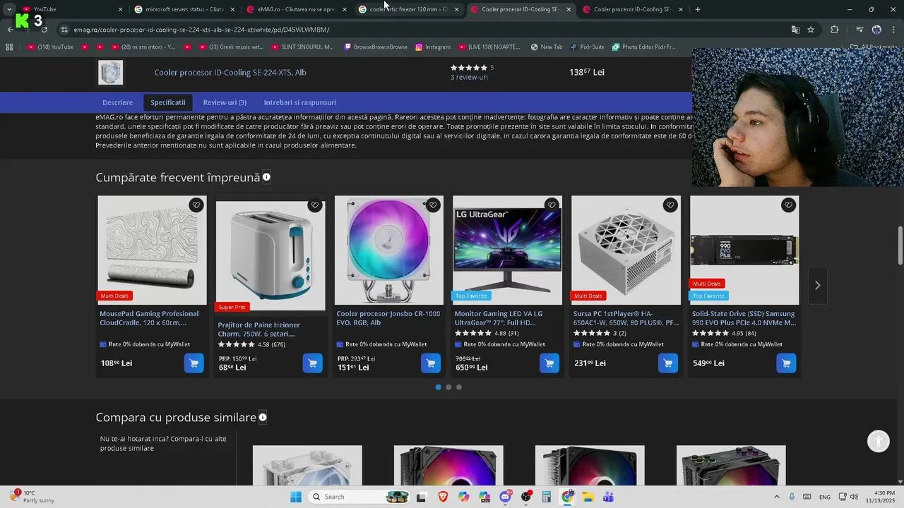Open volume control tray icon

tap(853, 497)
